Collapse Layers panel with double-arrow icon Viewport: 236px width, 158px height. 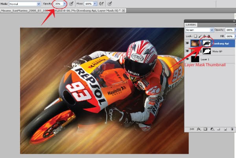pyautogui.click(x=234, y=21)
